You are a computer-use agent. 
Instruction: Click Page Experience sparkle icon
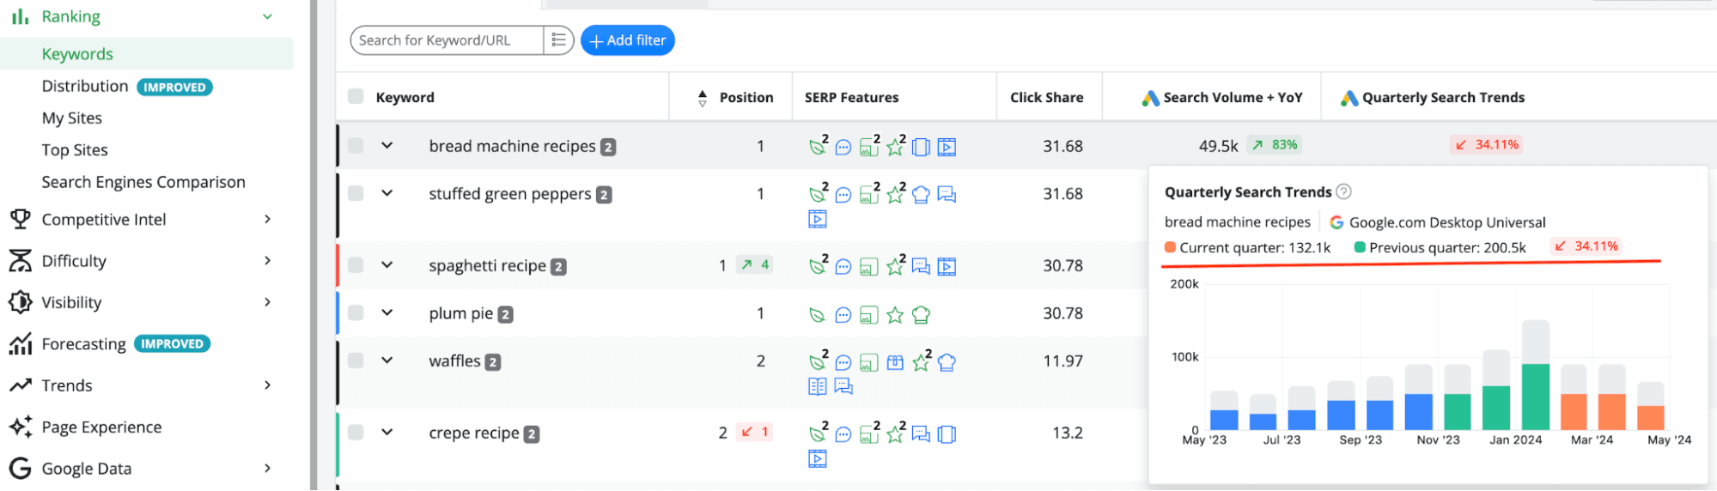point(20,427)
